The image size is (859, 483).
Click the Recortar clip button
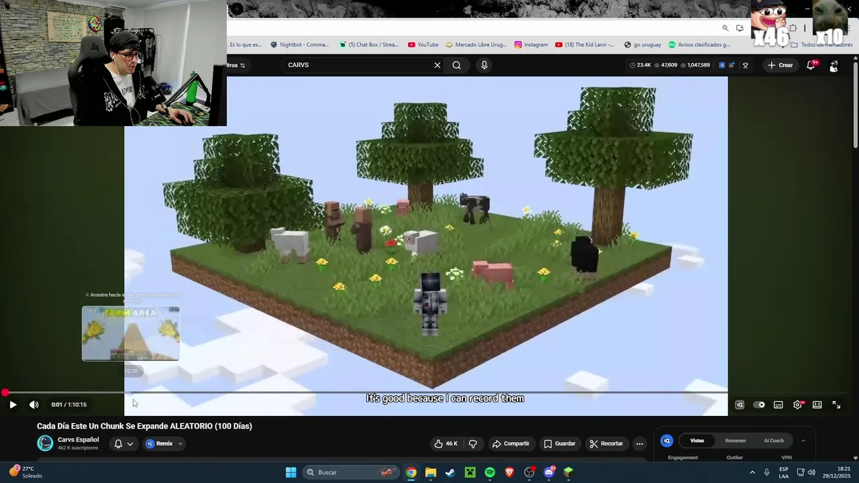click(x=607, y=443)
